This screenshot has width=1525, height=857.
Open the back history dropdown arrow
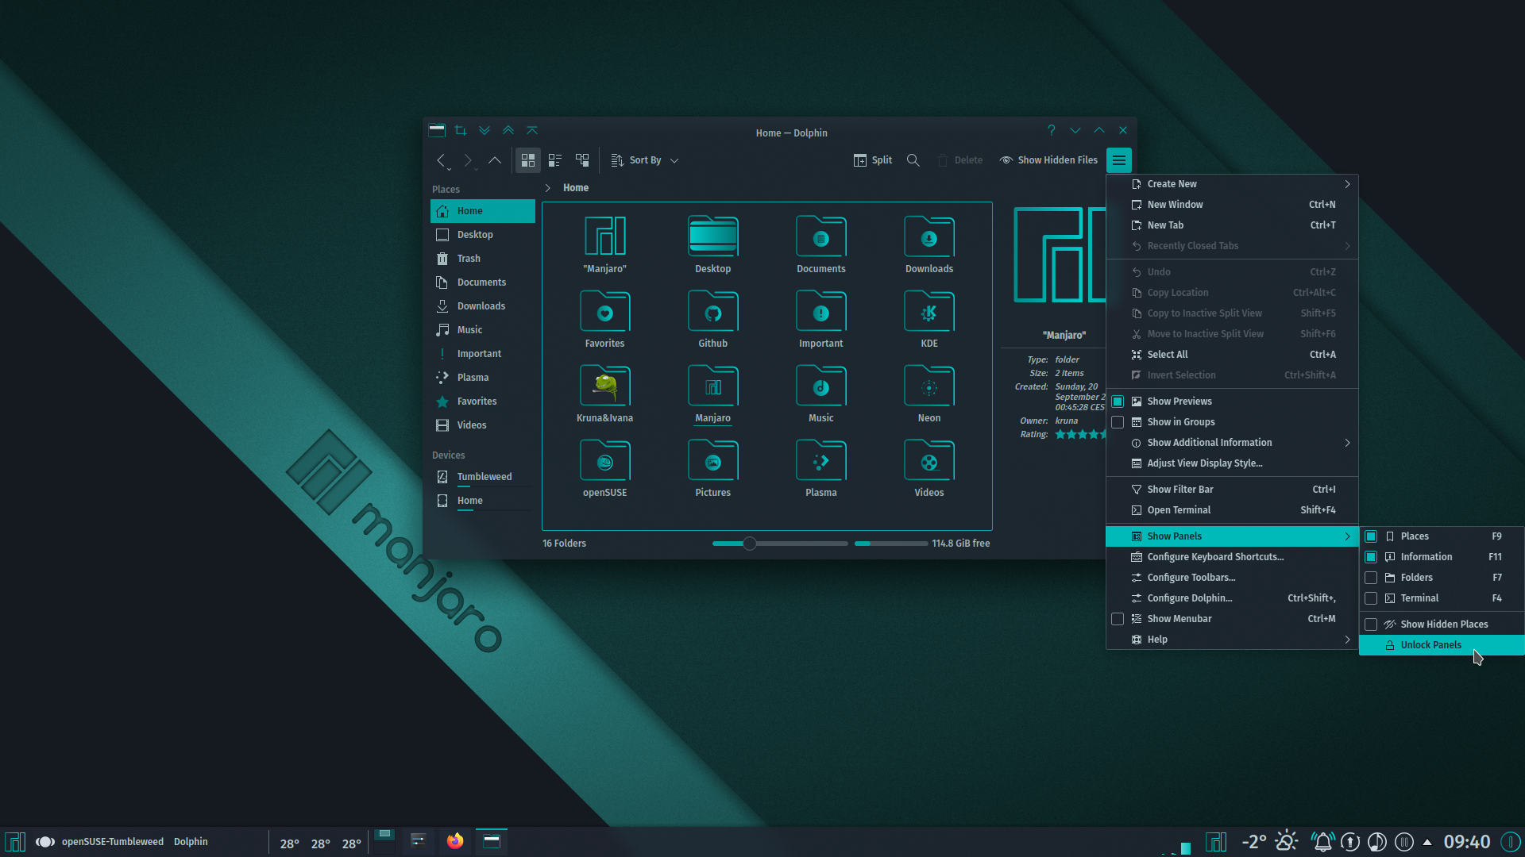450,169
